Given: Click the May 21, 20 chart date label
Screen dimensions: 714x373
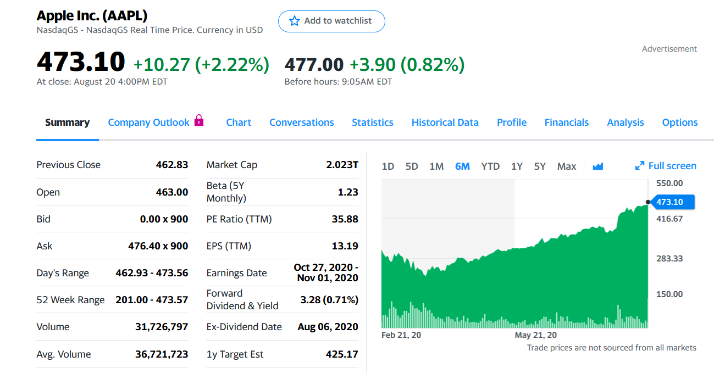Looking at the screenshot, I should tap(536, 335).
